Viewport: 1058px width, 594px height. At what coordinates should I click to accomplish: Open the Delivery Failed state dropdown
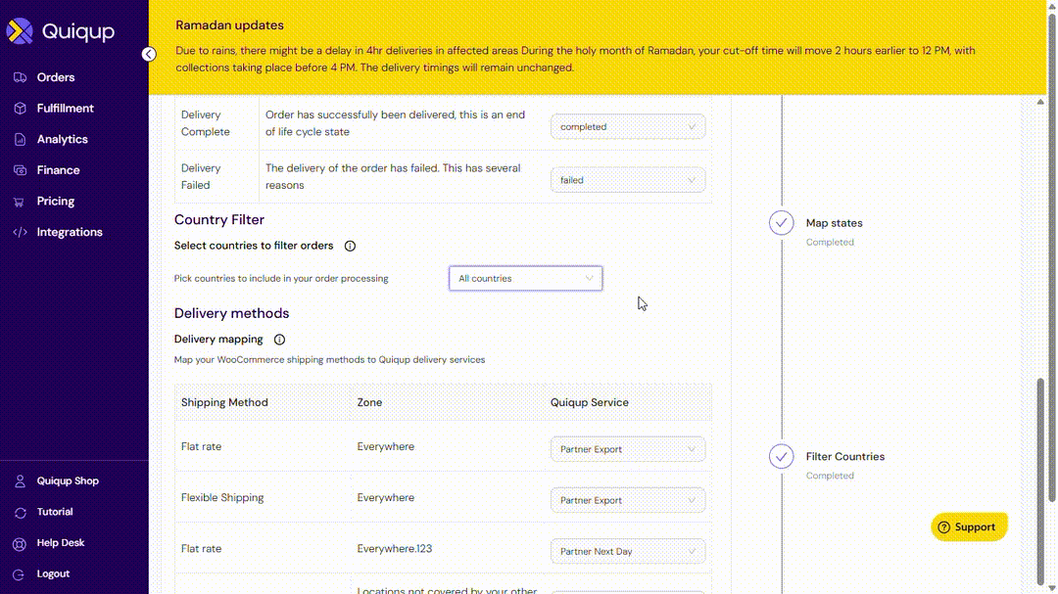[x=628, y=180]
